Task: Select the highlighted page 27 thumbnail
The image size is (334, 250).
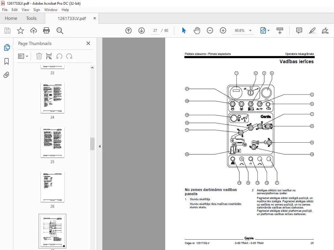Action: 52,231
